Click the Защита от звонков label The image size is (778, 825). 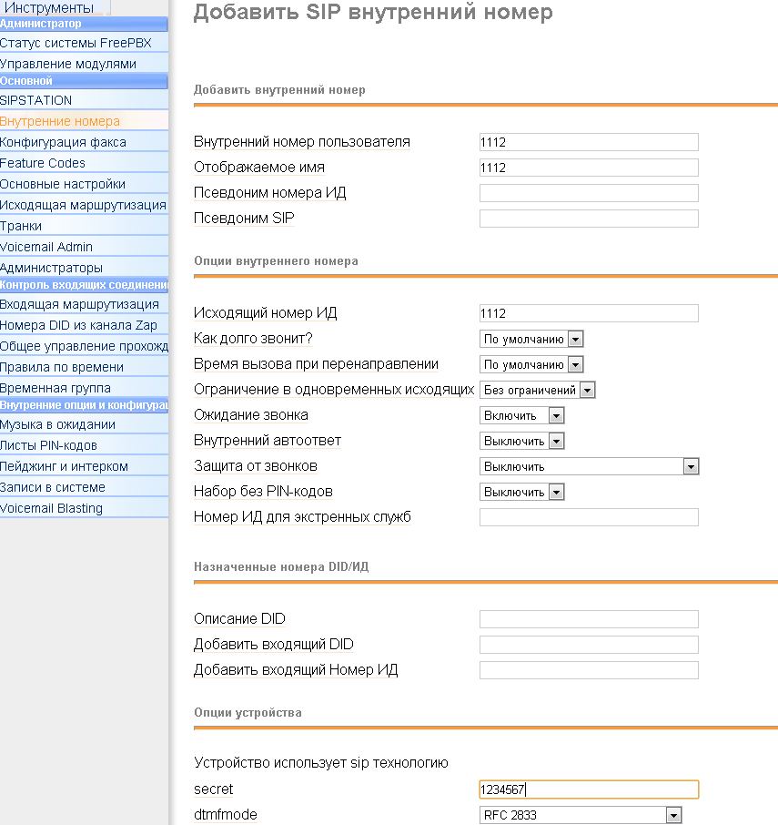[x=256, y=465]
